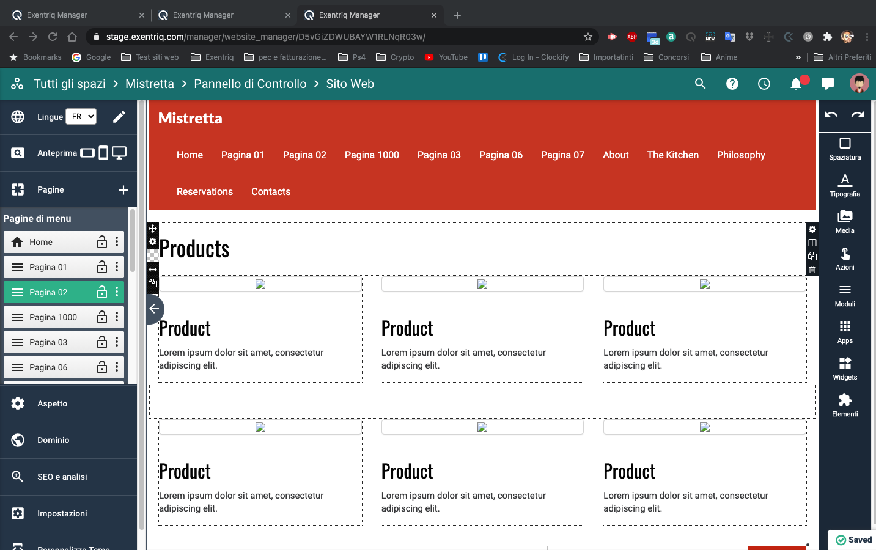
Task: Click the checkered background color swatch
Action: click(153, 255)
